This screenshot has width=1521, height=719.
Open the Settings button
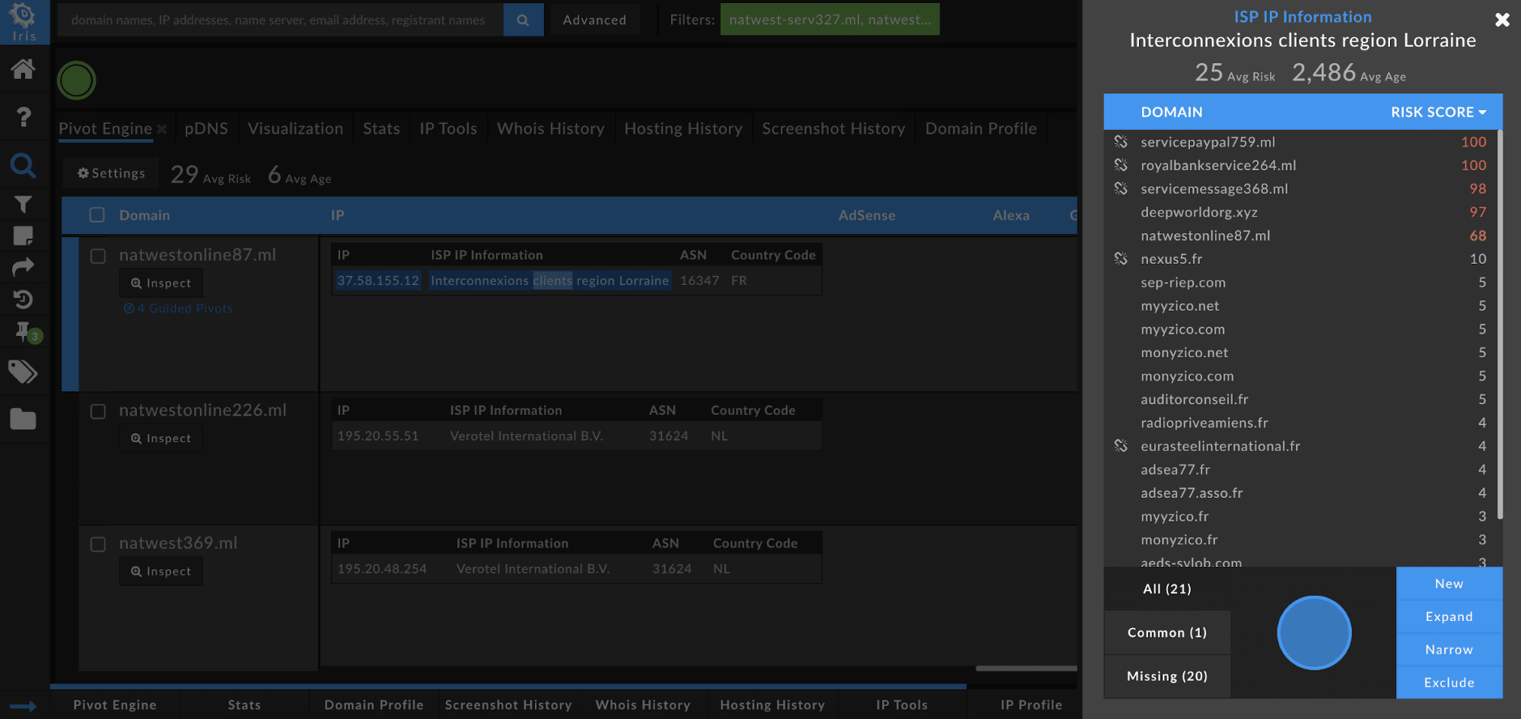click(x=111, y=173)
